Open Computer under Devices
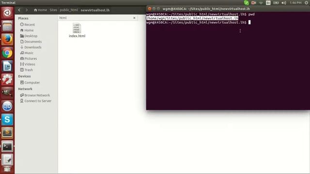Image resolution: width=310 pixels, height=174 pixels. (30, 83)
